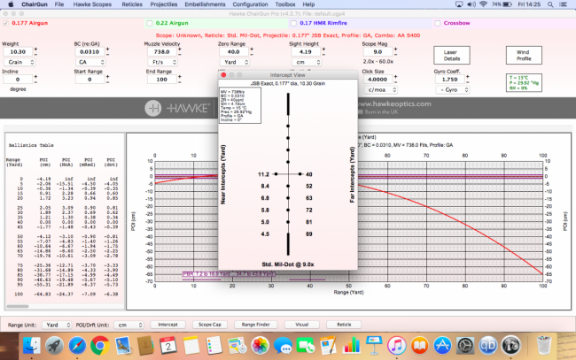This screenshot has height=360, width=576.
Task: Open the Range Unit dropdown
Action: tap(57, 325)
